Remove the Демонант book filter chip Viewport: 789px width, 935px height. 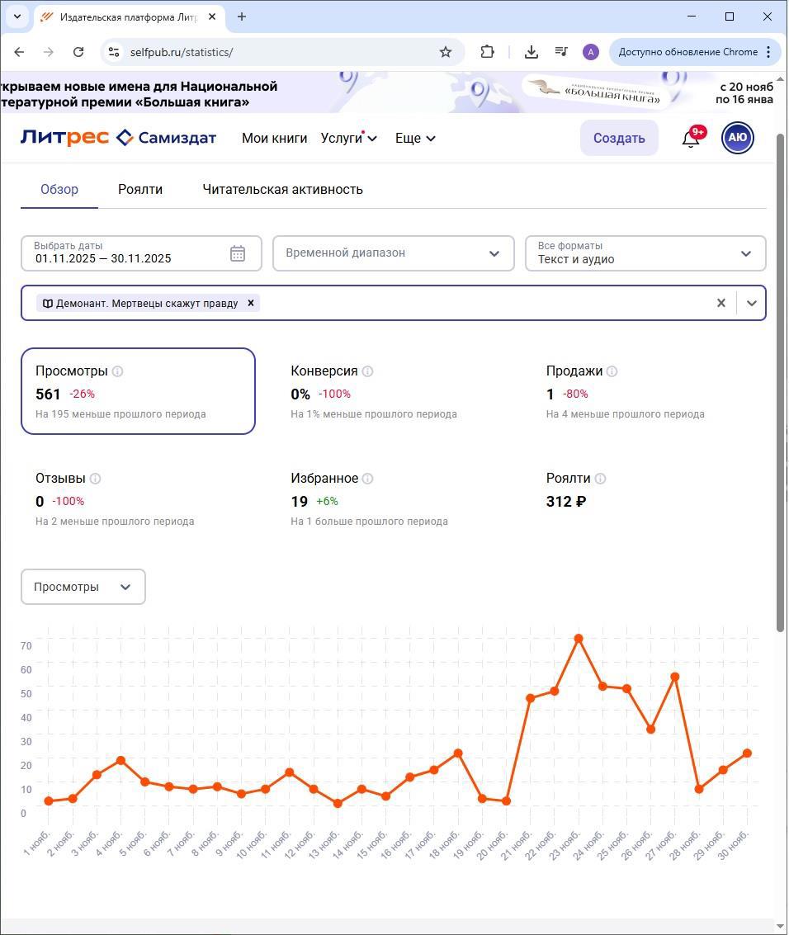(x=251, y=303)
